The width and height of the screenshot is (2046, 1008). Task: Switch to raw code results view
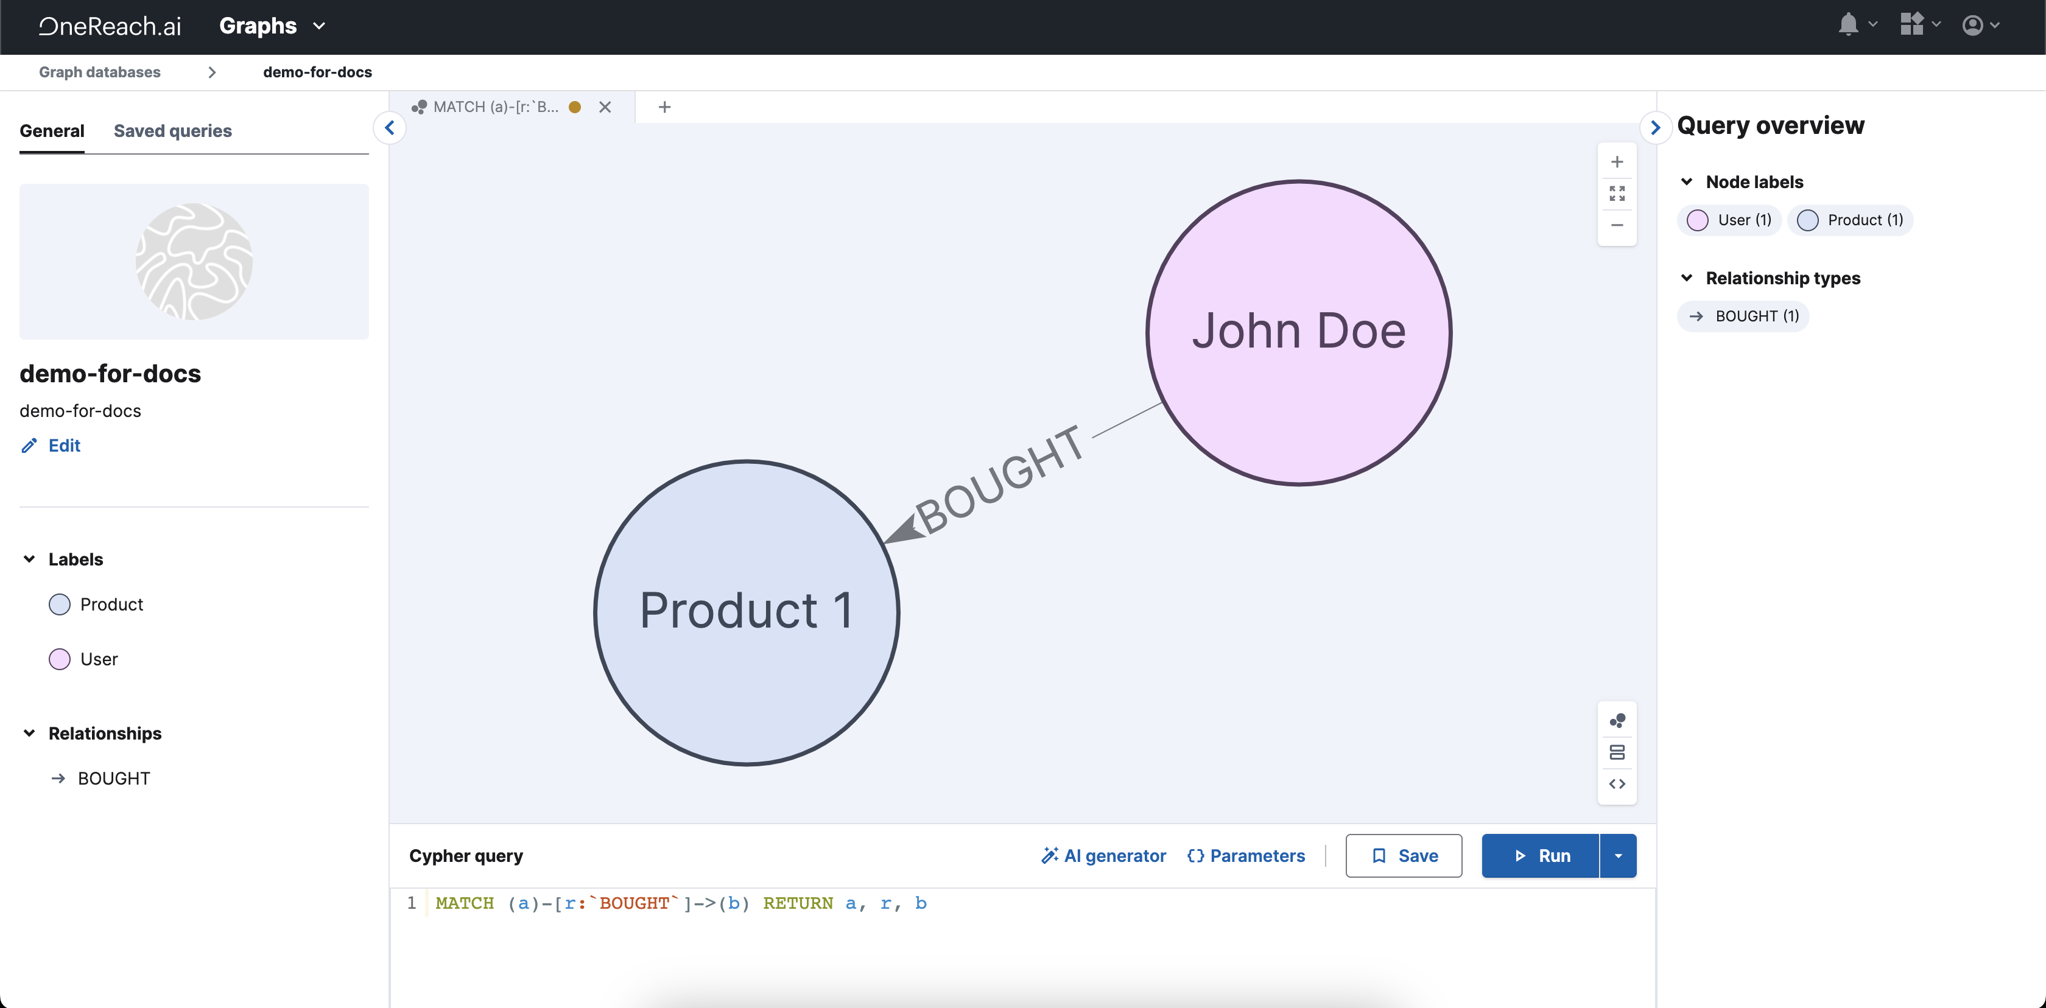pyautogui.click(x=1616, y=784)
